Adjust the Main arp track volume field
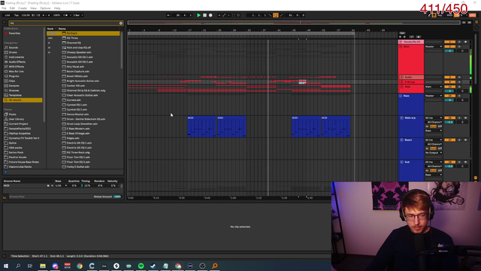 449,122
